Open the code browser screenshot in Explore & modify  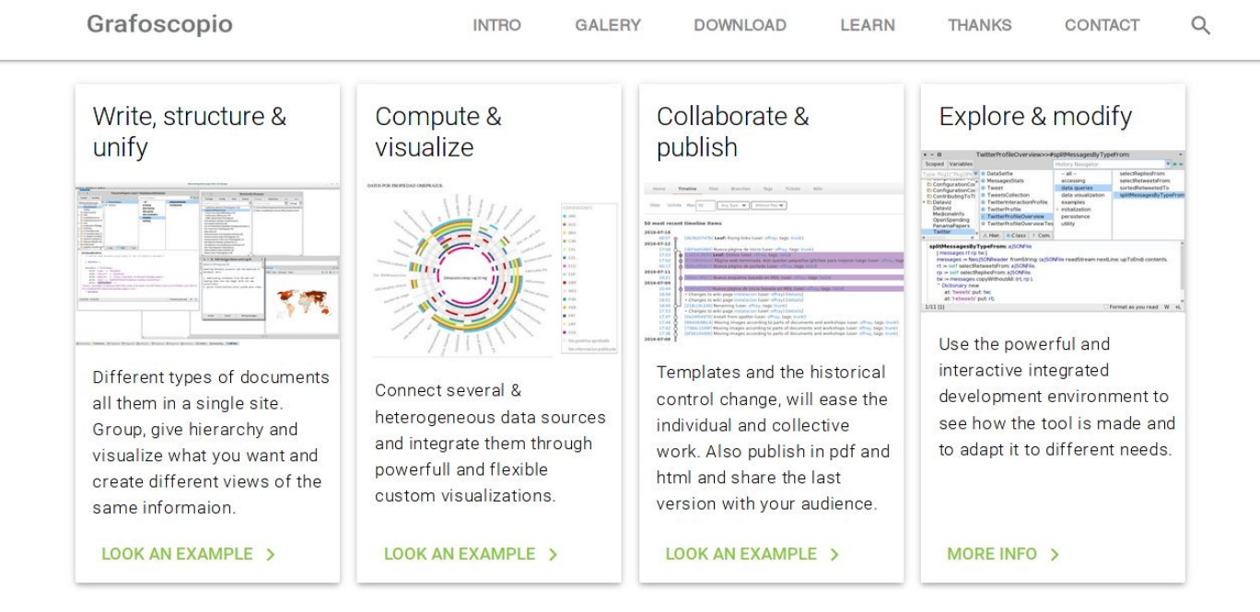click(1053, 231)
